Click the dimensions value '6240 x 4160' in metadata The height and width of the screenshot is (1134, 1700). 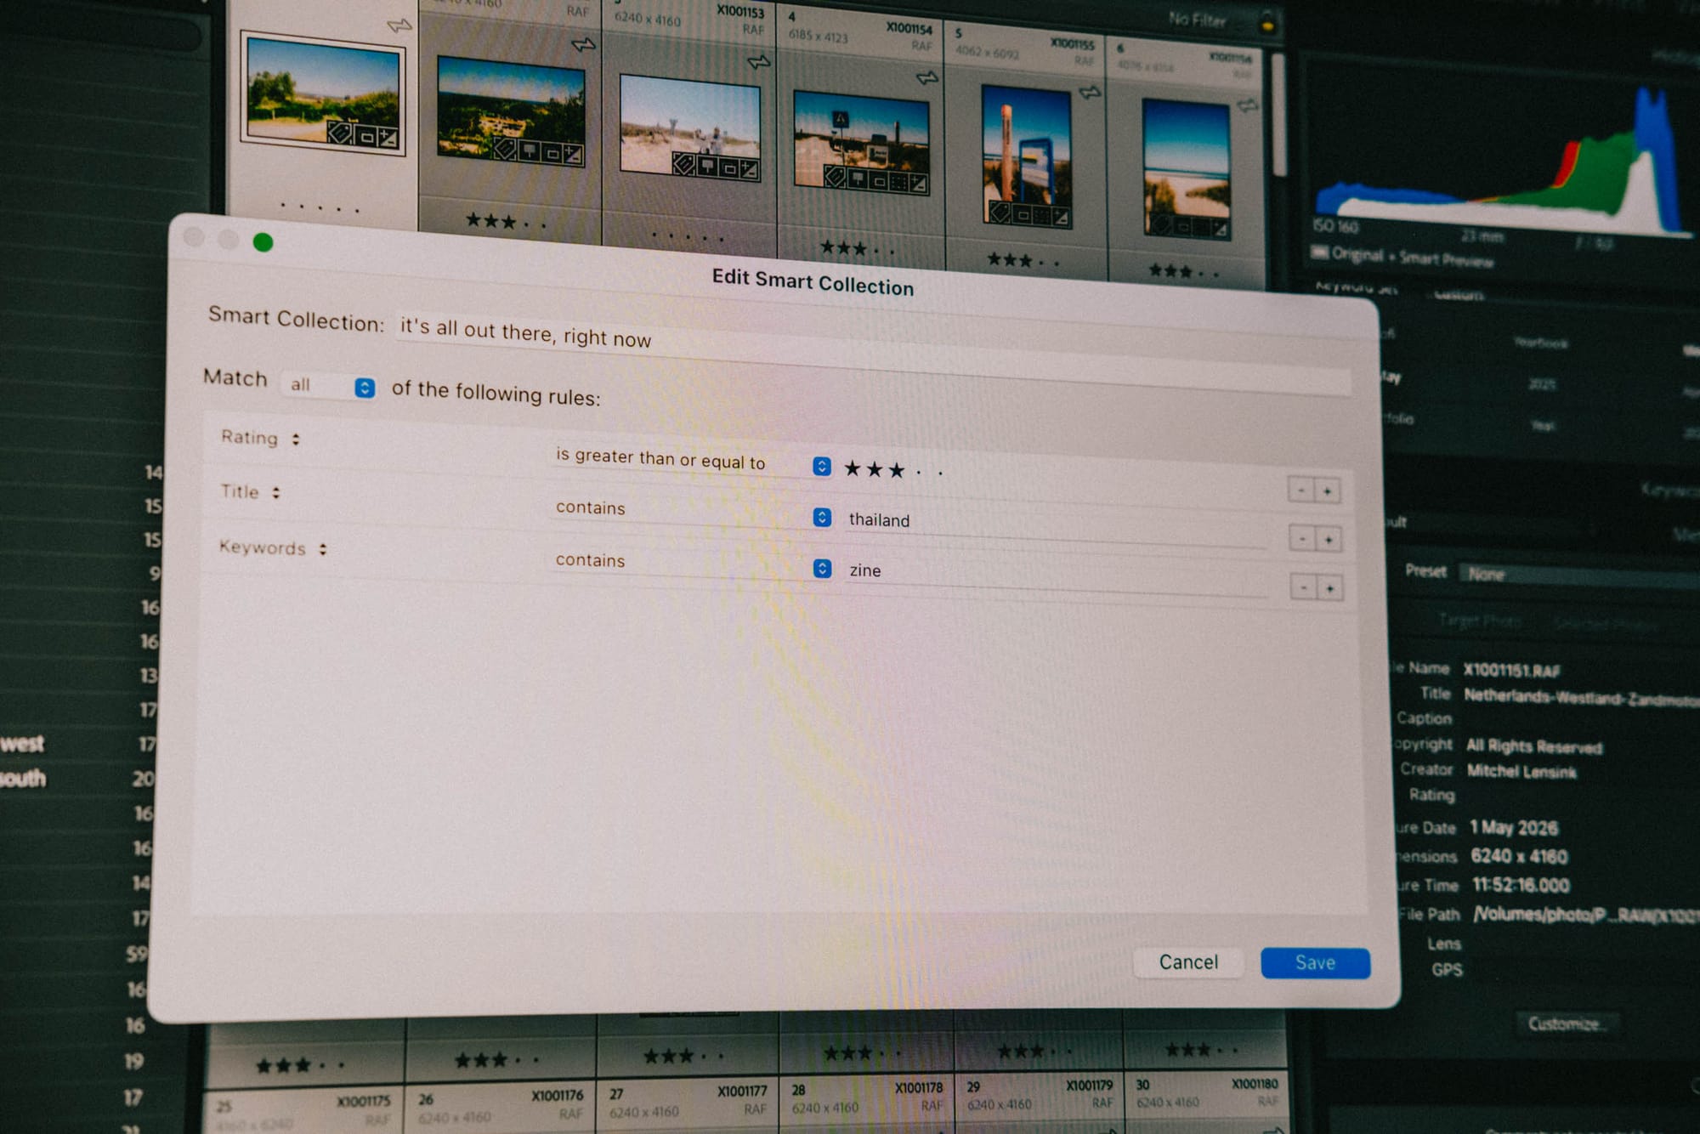[1519, 856]
